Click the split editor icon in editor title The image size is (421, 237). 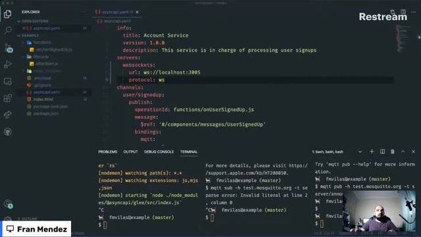(x=403, y=12)
